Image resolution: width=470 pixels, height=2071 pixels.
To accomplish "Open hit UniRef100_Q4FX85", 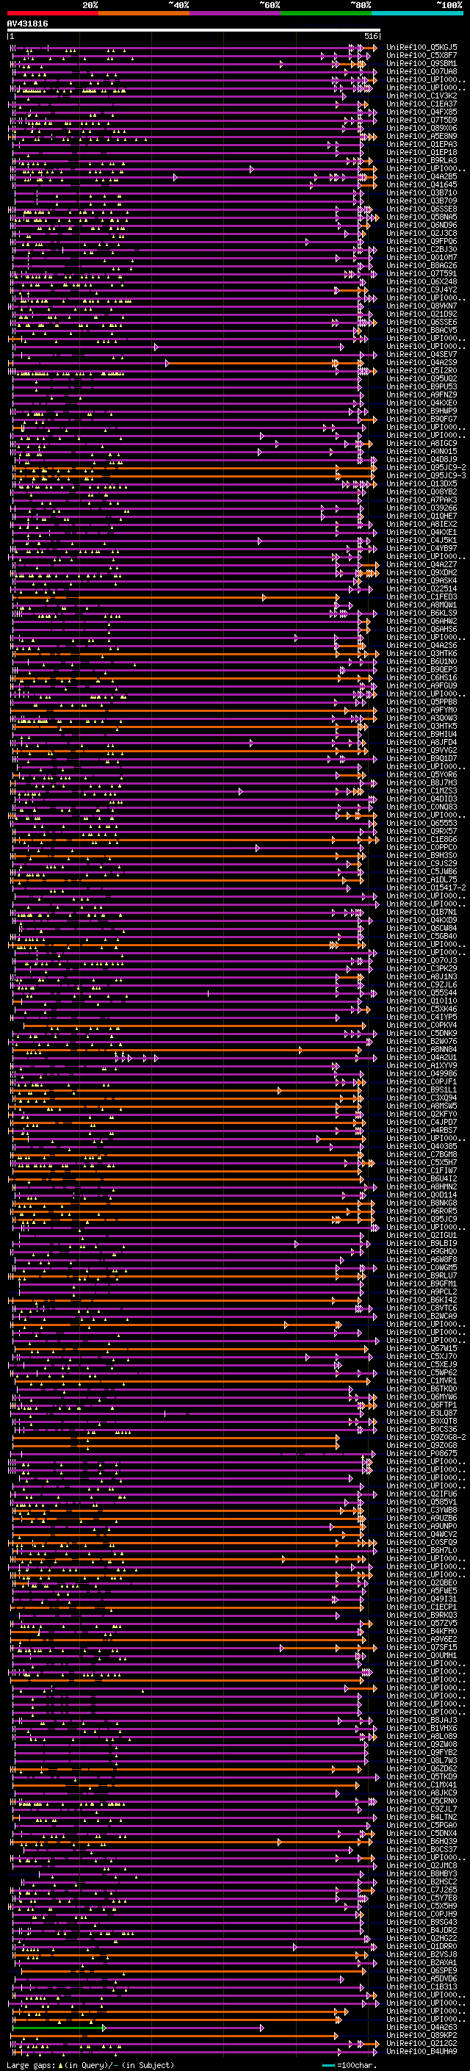I will click(x=422, y=112).
